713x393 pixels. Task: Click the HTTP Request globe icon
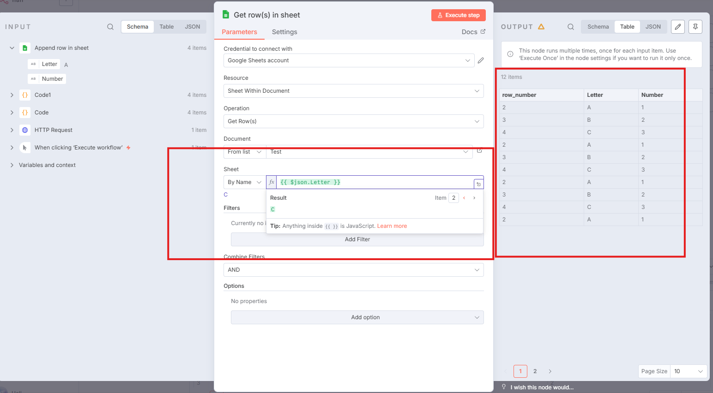click(25, 130)
